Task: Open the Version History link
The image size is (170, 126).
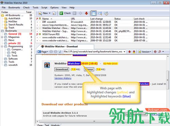Action: pyautogui.click(x=63, y=78)
